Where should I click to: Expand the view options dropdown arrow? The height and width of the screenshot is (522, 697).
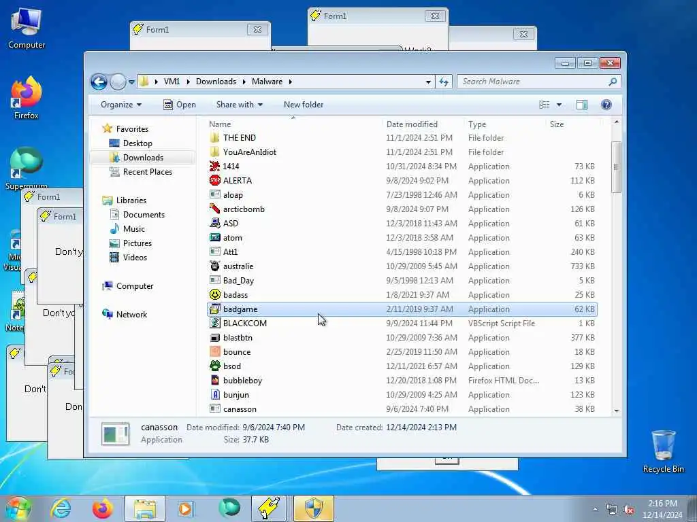[x=560, y=105]
